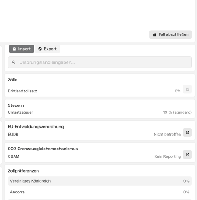Open Drittlandzollsatz external link icon
The width and height of the screenshot is (197, 200).
(x=187, y=89)
